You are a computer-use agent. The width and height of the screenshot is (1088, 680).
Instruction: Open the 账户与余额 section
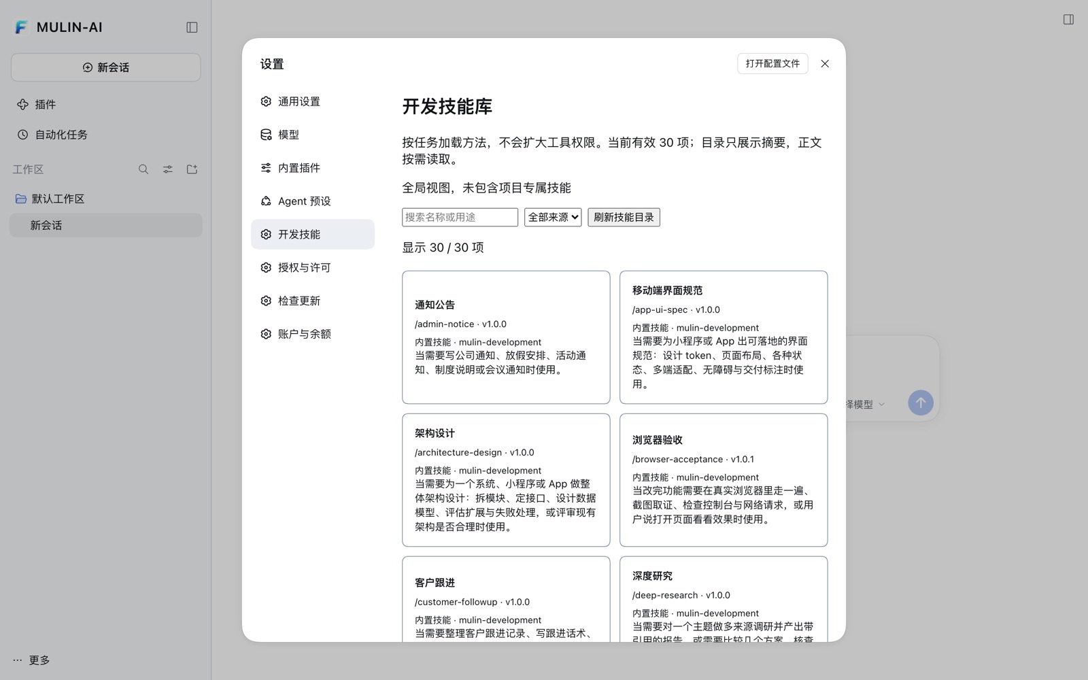tap(313, 334)
